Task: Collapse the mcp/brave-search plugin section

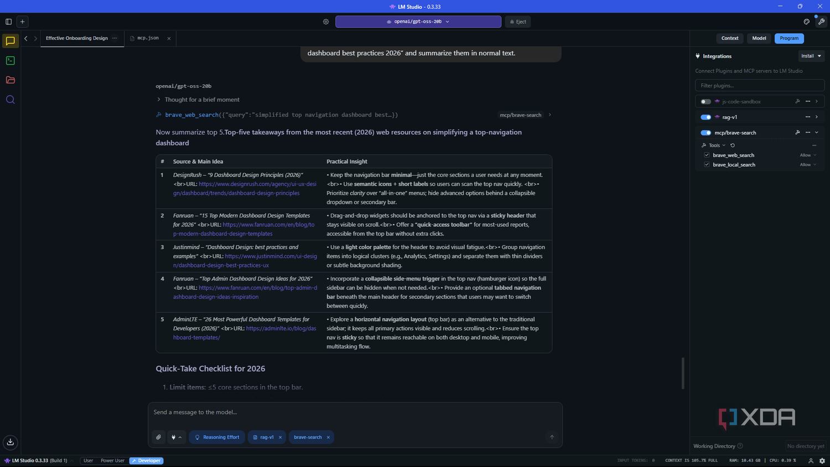Action: [x=817, y=133]
